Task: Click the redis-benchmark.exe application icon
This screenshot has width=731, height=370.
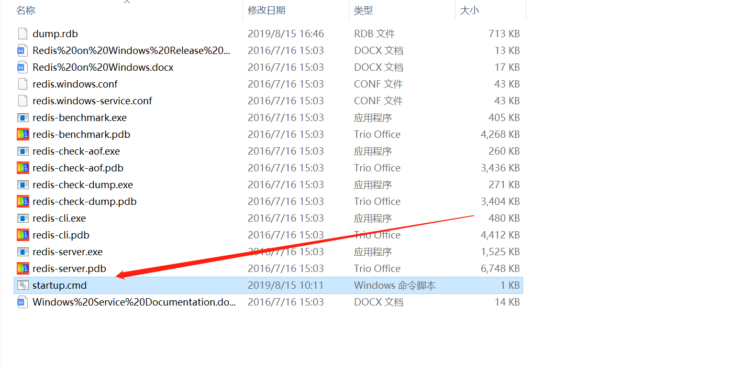Action: click(23, 117)
